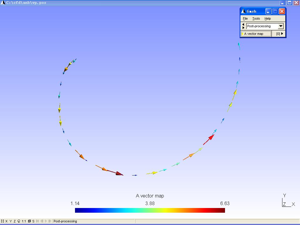Open the Tools menu
This screenshot has height=225, width=300.
(x=256, y=18)
